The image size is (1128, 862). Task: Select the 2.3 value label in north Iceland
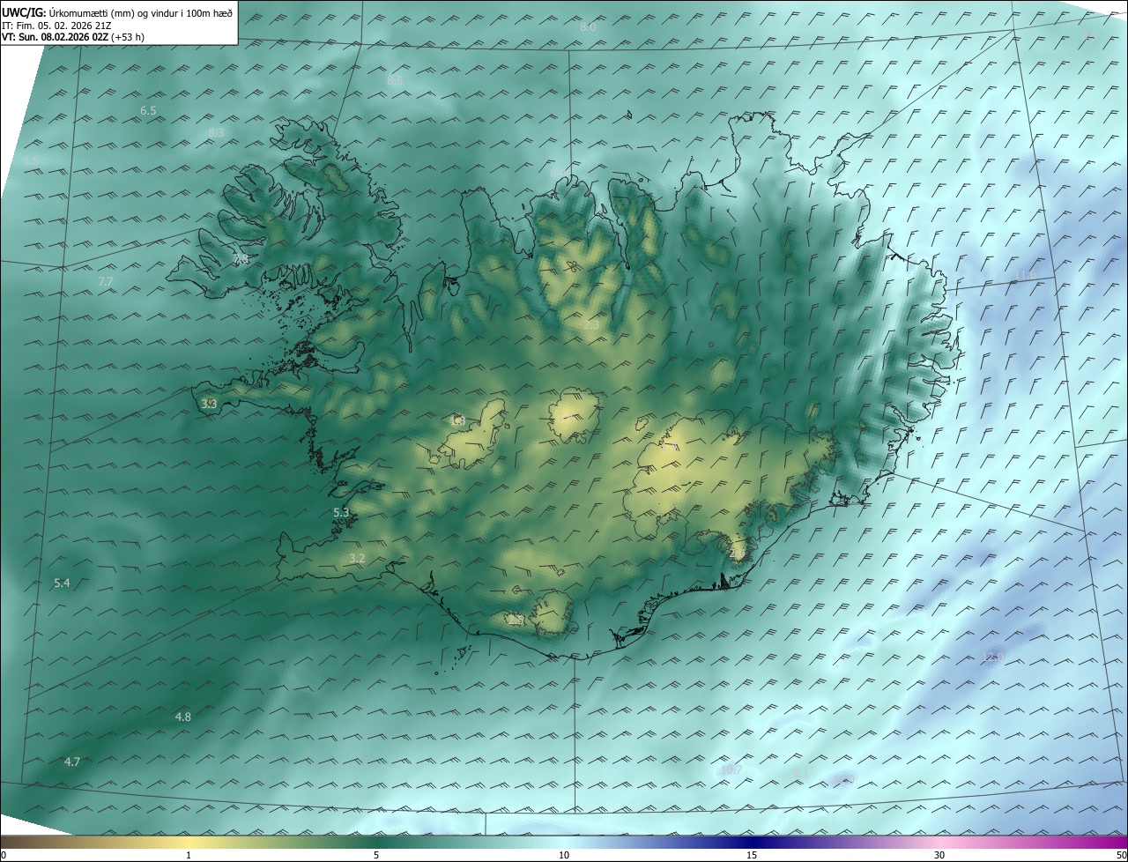[x=591, y=325]
